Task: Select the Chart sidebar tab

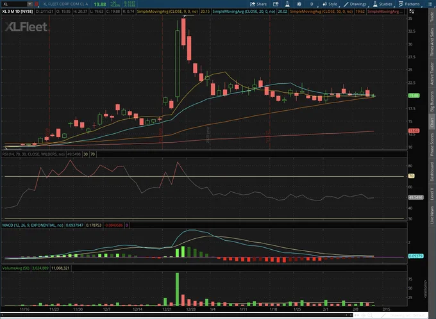Action: point(432,122)
